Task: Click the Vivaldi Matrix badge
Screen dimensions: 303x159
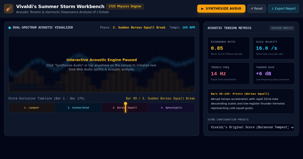Action: [282, 28]
